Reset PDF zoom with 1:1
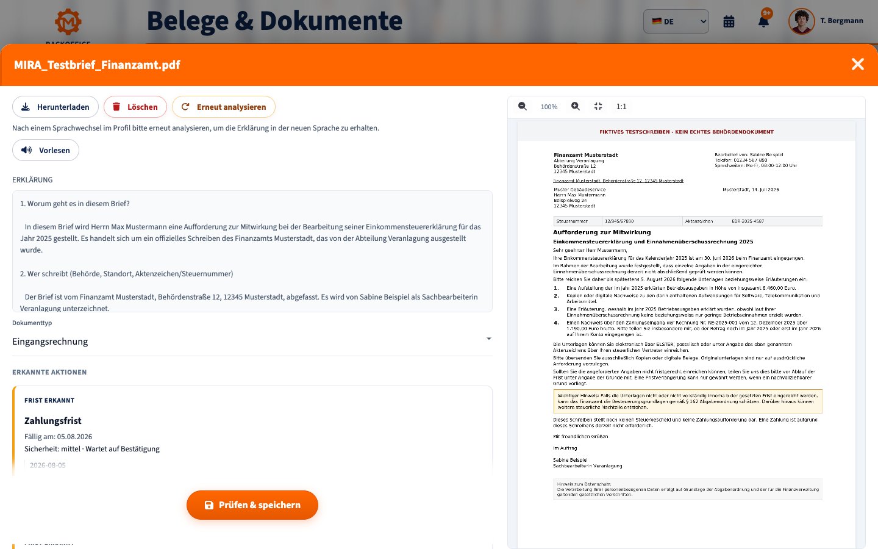The image size is (878, 549). (621, 106)
